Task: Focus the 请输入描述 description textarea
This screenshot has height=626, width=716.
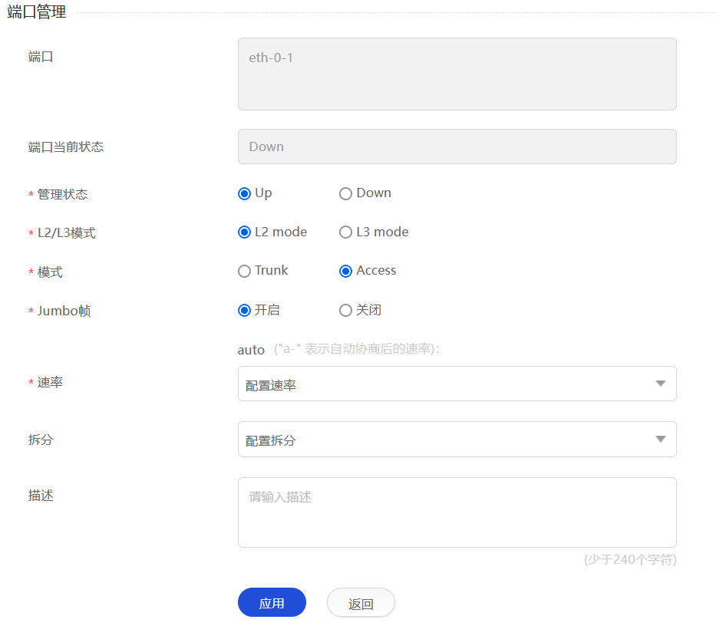Action: (x=457, y=512)
